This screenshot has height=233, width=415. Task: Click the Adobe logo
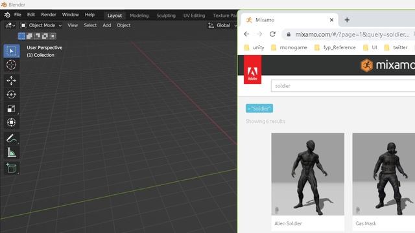[x=252, y=70]
